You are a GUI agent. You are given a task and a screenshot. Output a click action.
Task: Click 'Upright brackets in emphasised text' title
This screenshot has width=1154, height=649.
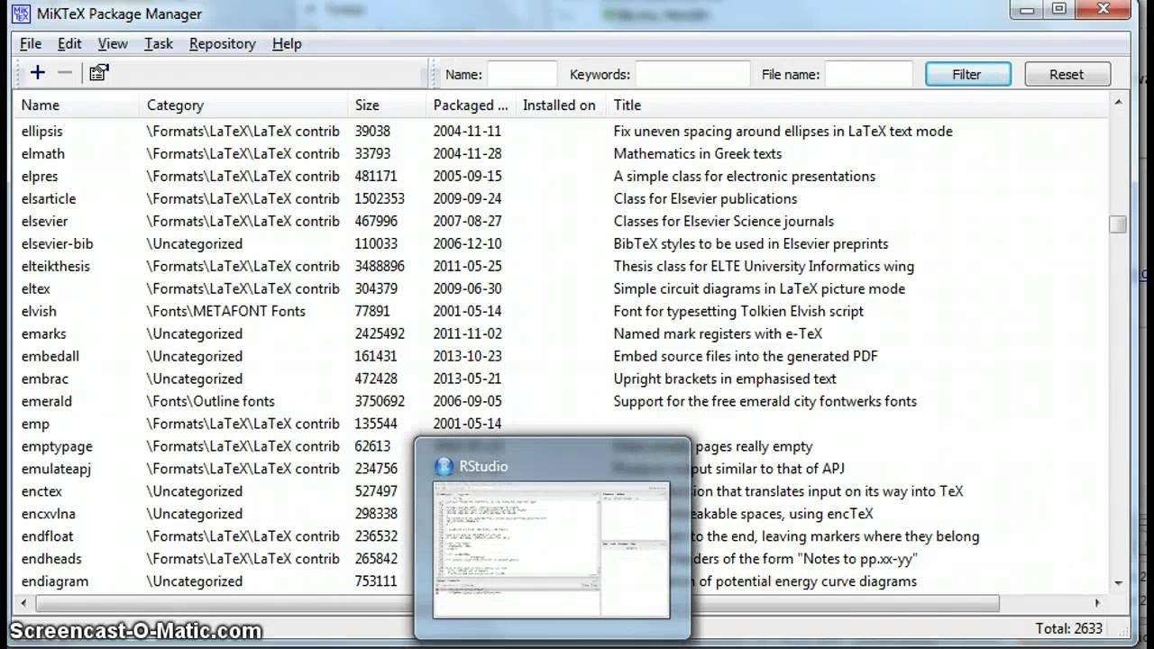pos(725,379)
